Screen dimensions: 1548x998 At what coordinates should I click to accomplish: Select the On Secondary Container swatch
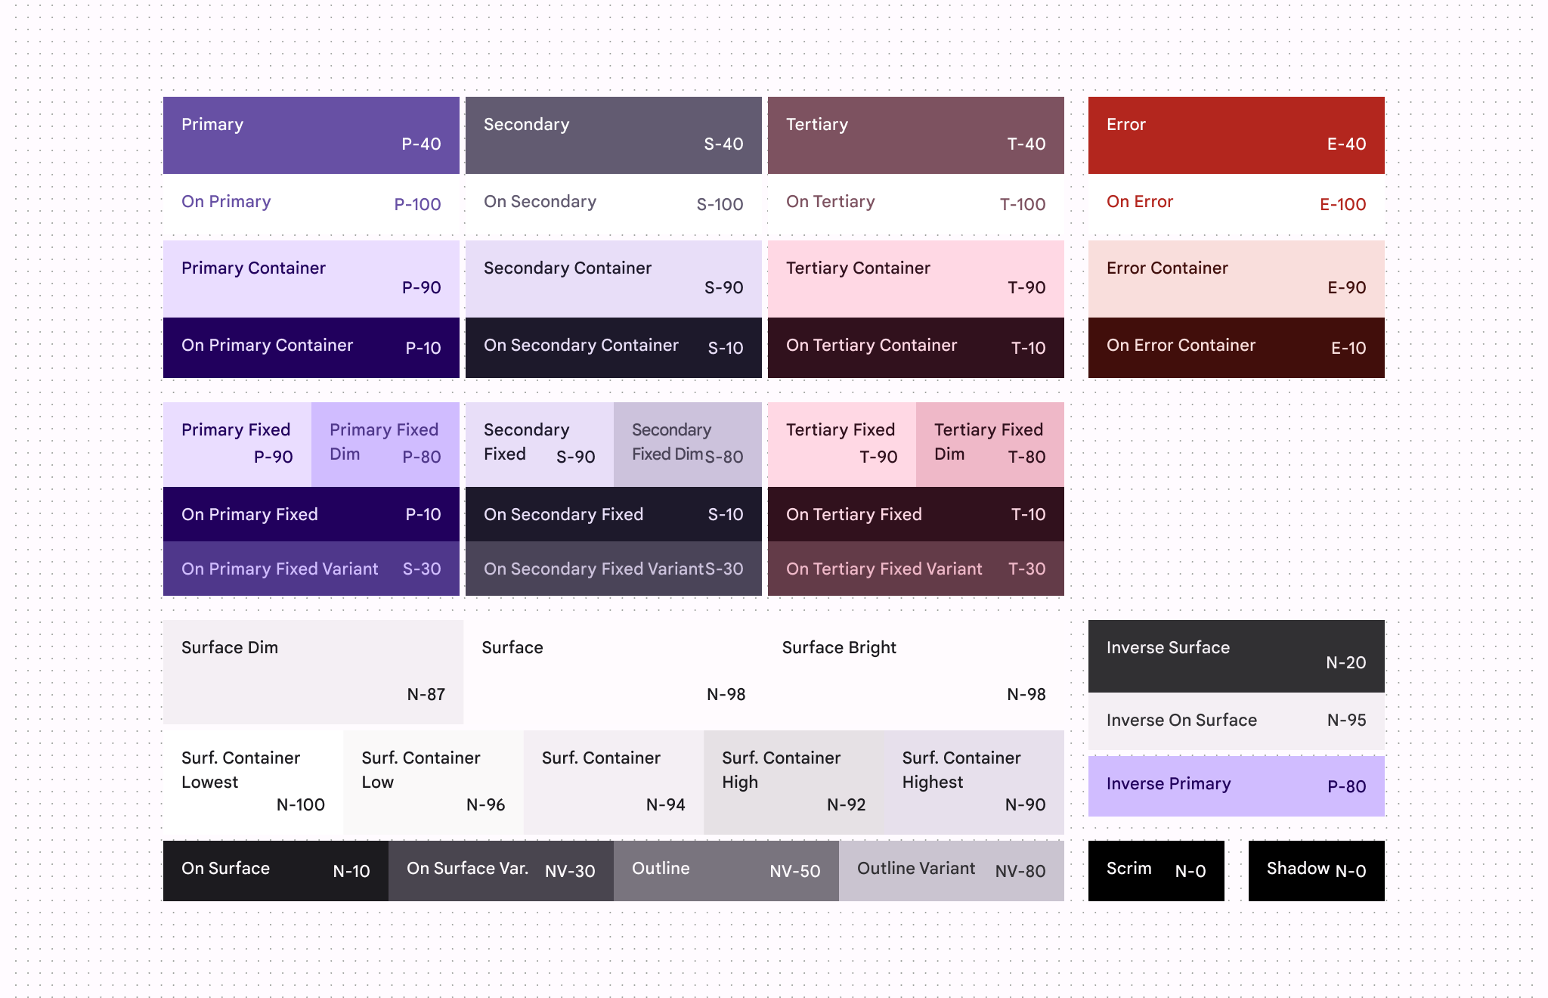[613, 348]
